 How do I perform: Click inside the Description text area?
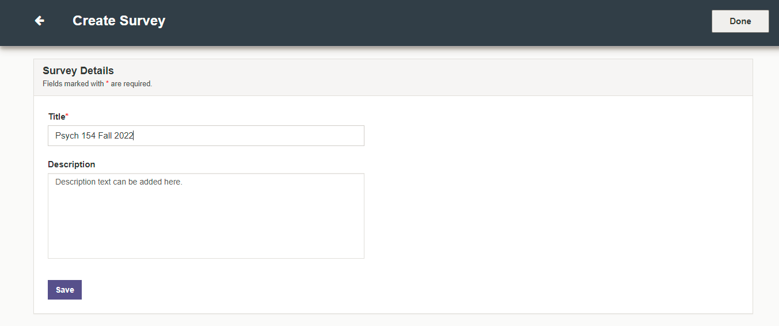(206, 216)
